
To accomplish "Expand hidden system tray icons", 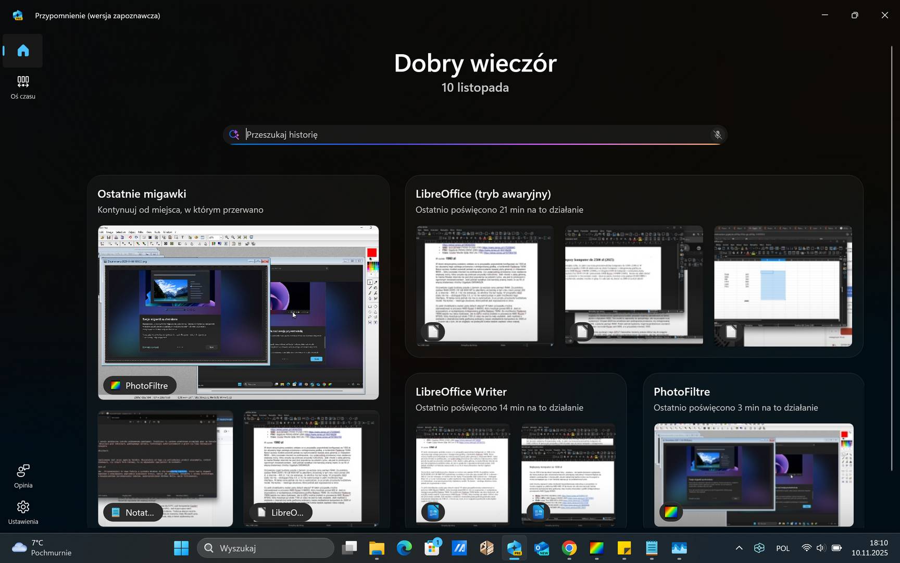I will pos(739,548).
